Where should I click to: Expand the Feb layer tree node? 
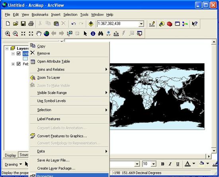click(13, 64)
